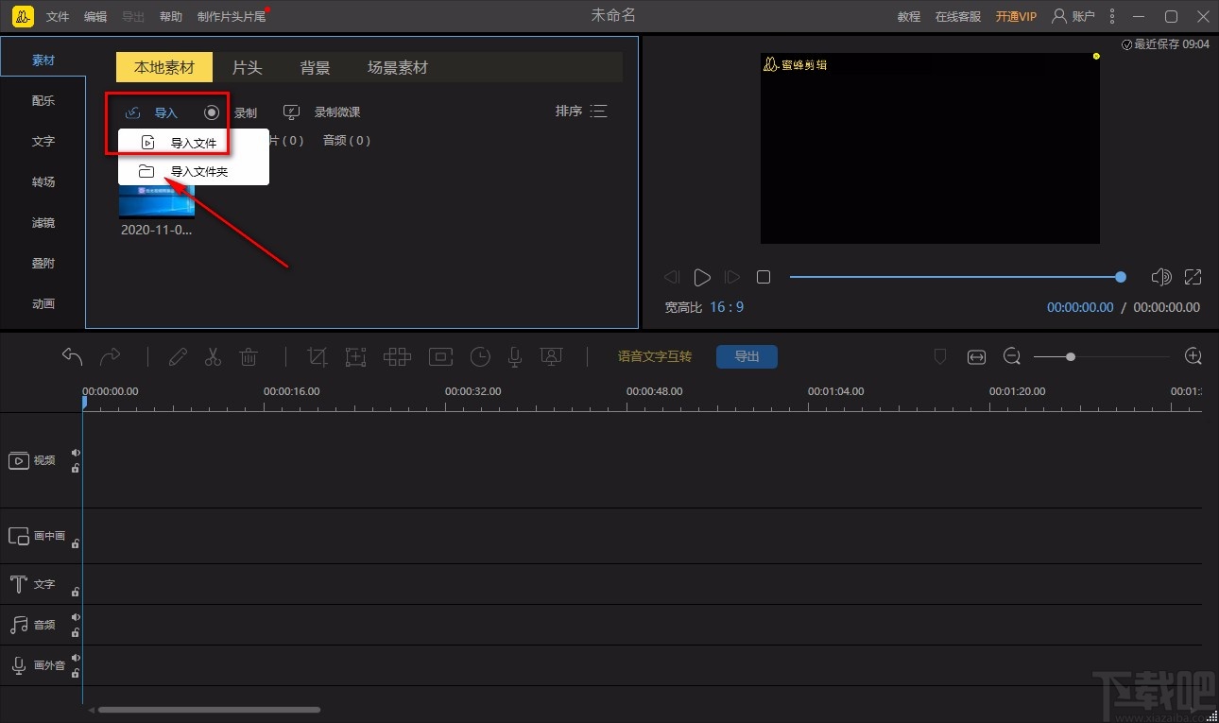Click the trash delete icon
The height and width of the screenshot is (723, 1219).
tap(249, 356)
